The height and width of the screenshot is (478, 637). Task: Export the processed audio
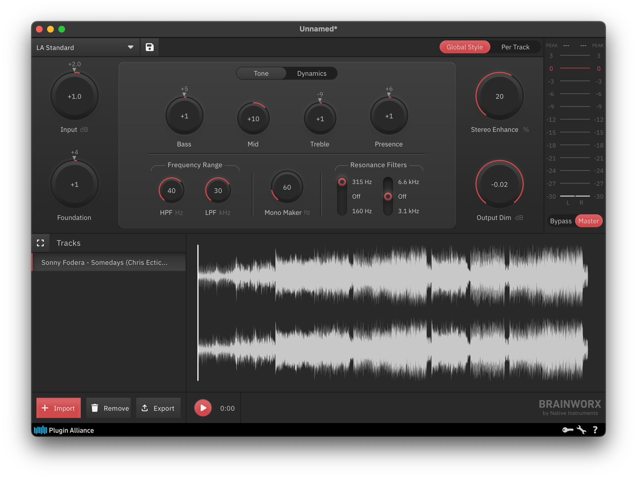coord(158,408)
